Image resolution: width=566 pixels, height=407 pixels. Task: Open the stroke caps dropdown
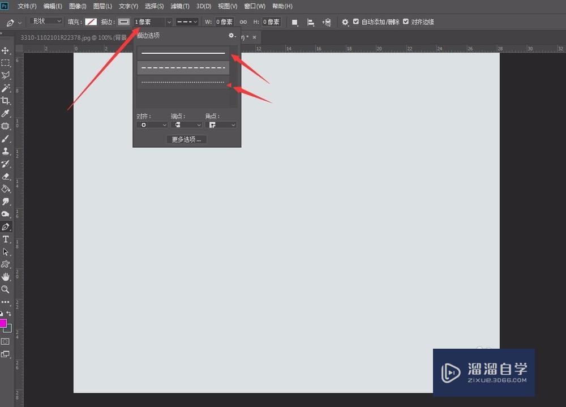[186, 125]
